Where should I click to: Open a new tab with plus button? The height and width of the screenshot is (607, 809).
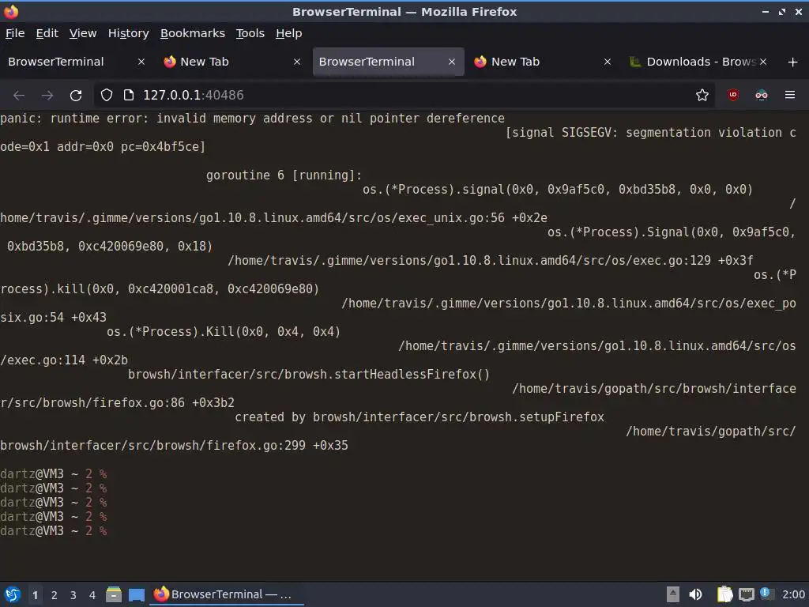click(793, 62)
